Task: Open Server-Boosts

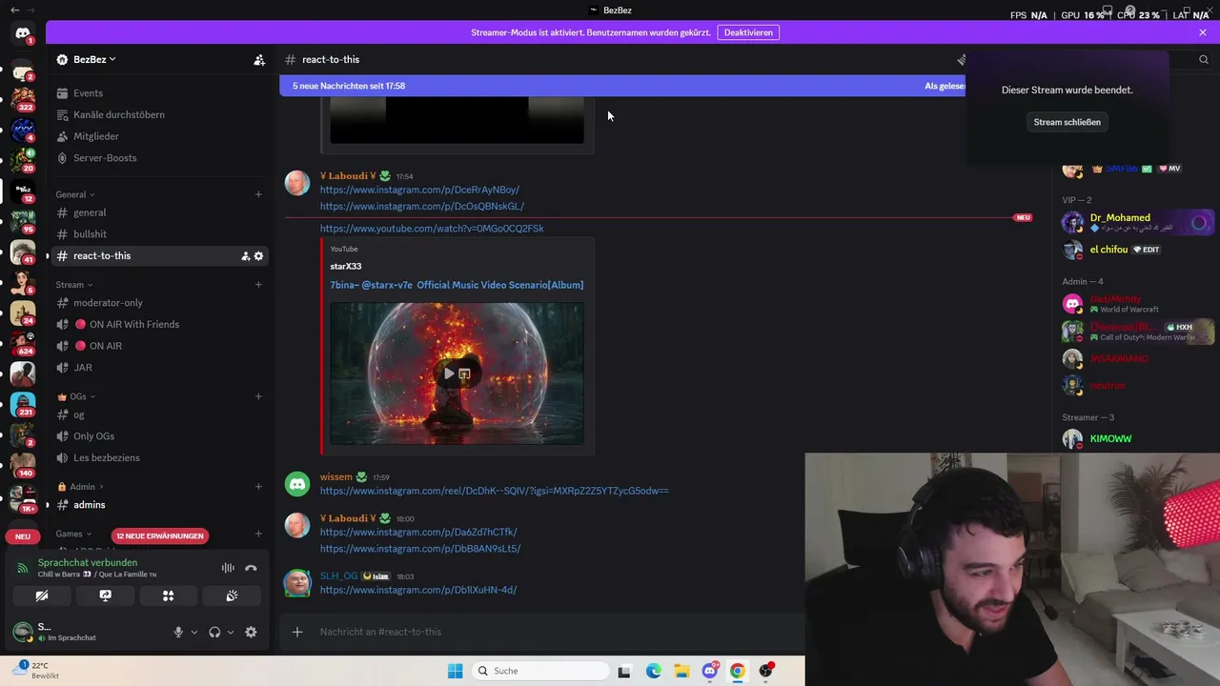Action: [158, 158]
